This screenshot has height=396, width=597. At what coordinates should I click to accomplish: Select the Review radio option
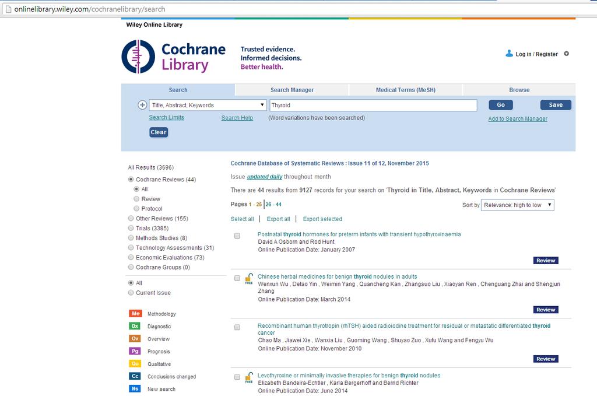pyautogui.click(x=136, y=199)
